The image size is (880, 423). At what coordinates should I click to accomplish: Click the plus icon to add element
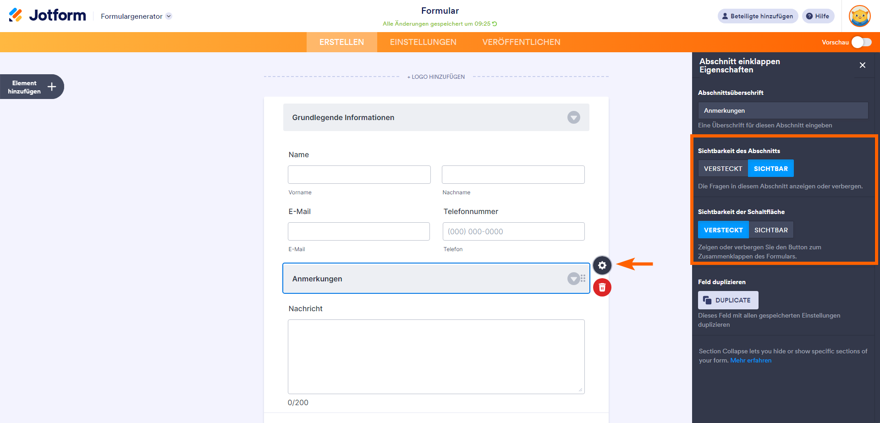[x=52, y=87]
